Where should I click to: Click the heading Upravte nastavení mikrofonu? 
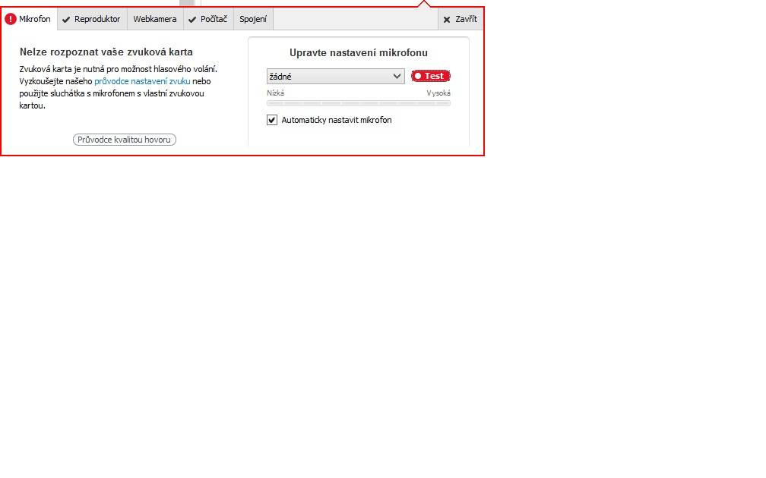(359, 52)
